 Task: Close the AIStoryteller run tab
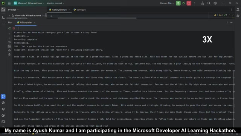tap(34, 23)
